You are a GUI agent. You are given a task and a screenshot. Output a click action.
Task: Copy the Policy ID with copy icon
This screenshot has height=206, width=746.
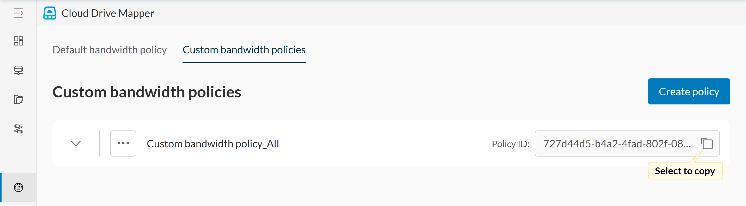click(x=707, y=143)
